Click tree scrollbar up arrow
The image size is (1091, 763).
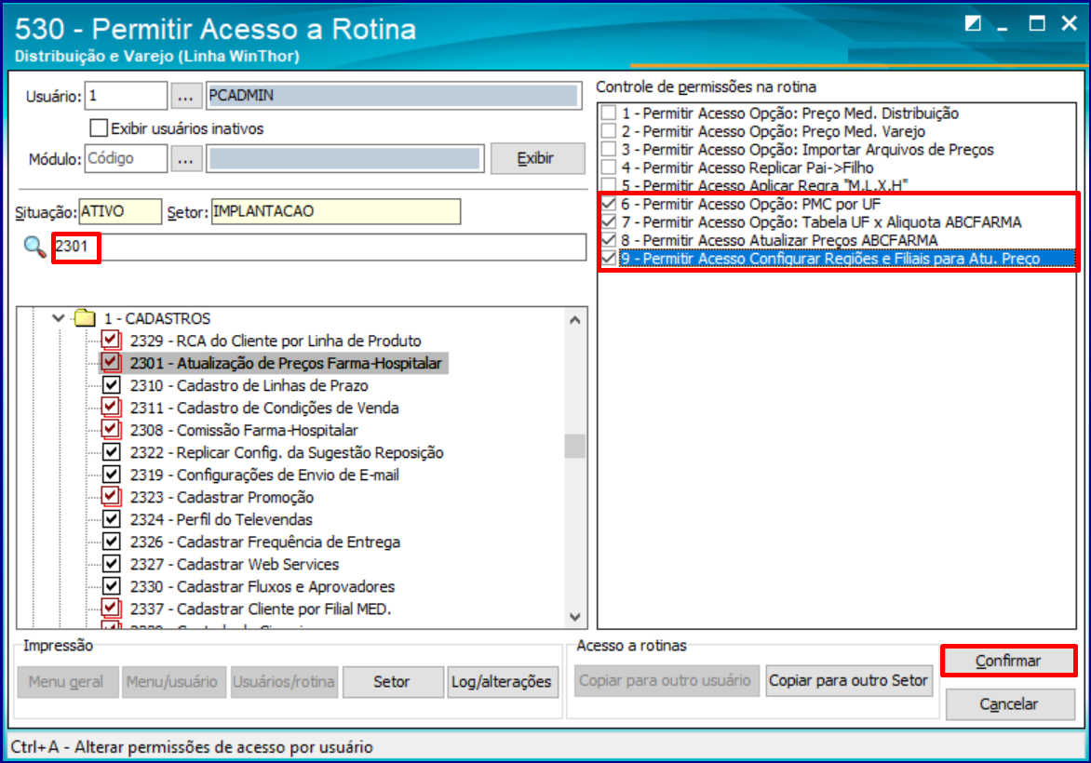(574, 320)
